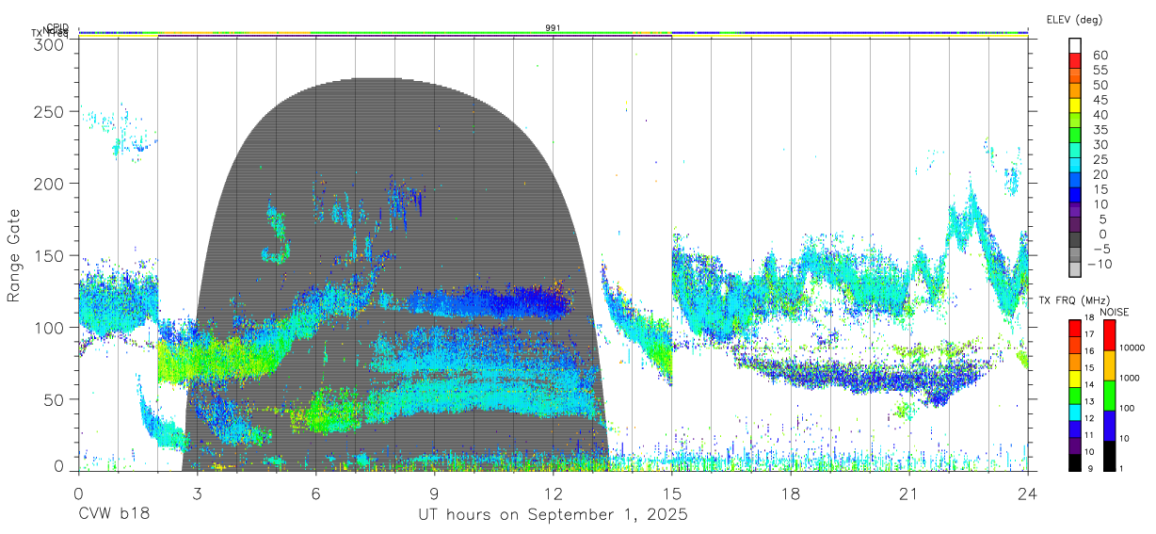
Task: Click the 'Range Gate' vertical axis title
Action: click(15, 256)
